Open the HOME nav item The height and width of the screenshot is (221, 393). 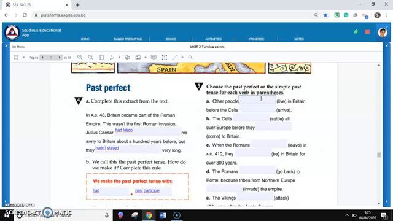[85, 39]
